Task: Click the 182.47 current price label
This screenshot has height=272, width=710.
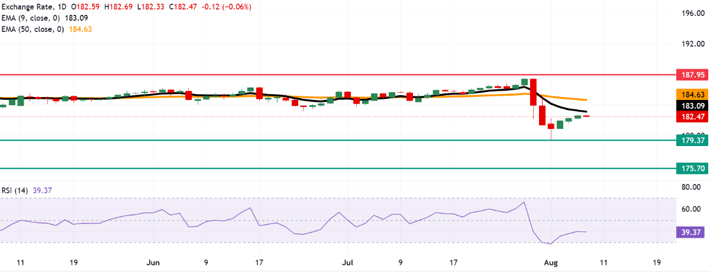Action: pyautogui.click(x=692, y=116)
